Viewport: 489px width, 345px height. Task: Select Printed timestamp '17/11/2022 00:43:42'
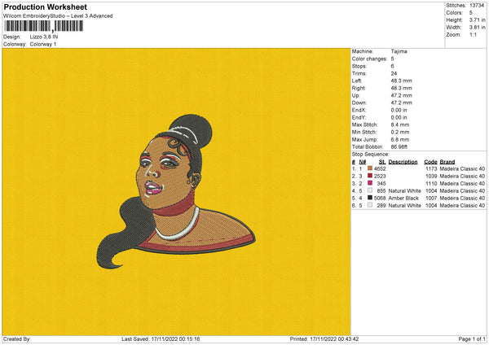tap(334, 339)
